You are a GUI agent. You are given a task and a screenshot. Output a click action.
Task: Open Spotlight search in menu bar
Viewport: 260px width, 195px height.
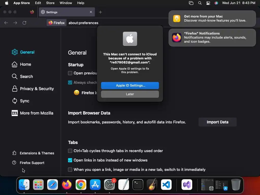coord(200,3)
